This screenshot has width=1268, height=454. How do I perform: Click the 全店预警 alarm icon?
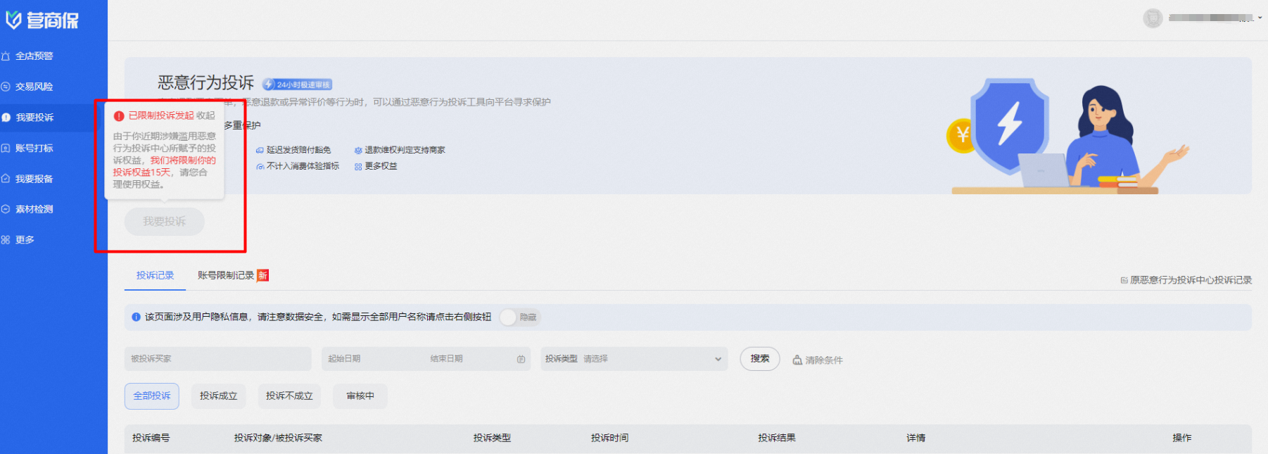(x=6, y=56)
